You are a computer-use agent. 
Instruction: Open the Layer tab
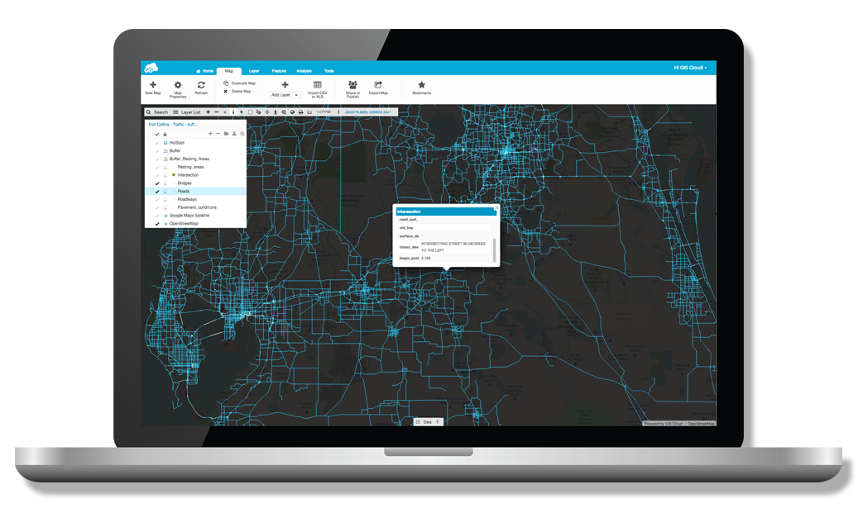pyautogui.click(x=254, y=71)
